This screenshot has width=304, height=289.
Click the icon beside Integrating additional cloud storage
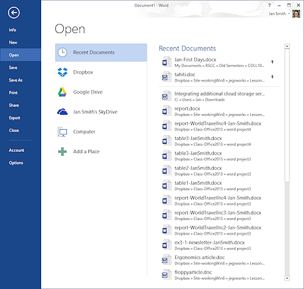(x=167, y=96)
